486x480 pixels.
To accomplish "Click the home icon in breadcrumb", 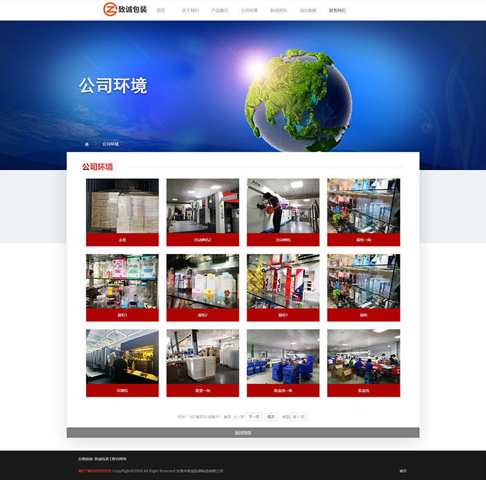I will 87,145.
